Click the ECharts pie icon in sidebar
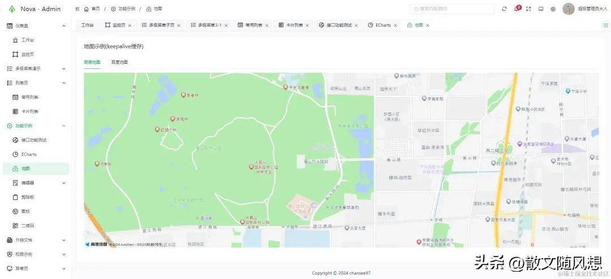Viewport: 611px width, 279px height. 15,154
